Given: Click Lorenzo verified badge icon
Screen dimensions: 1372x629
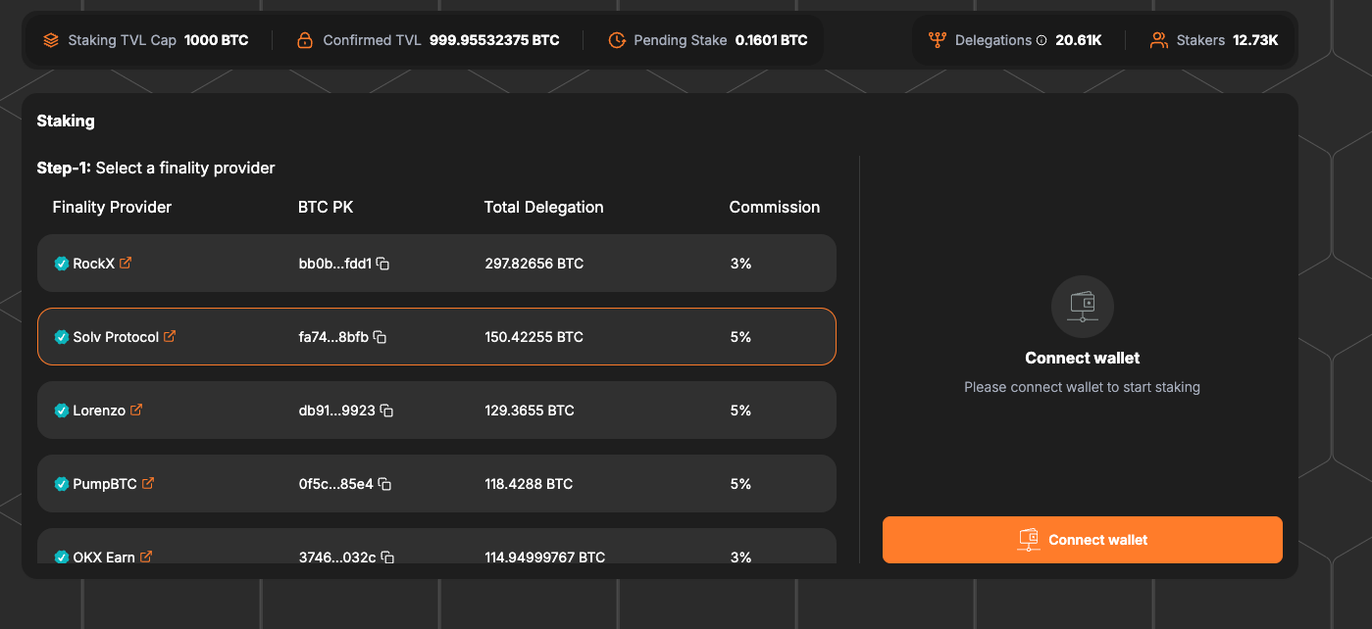Looking at the screenshot, I should [x=62, y=411].
